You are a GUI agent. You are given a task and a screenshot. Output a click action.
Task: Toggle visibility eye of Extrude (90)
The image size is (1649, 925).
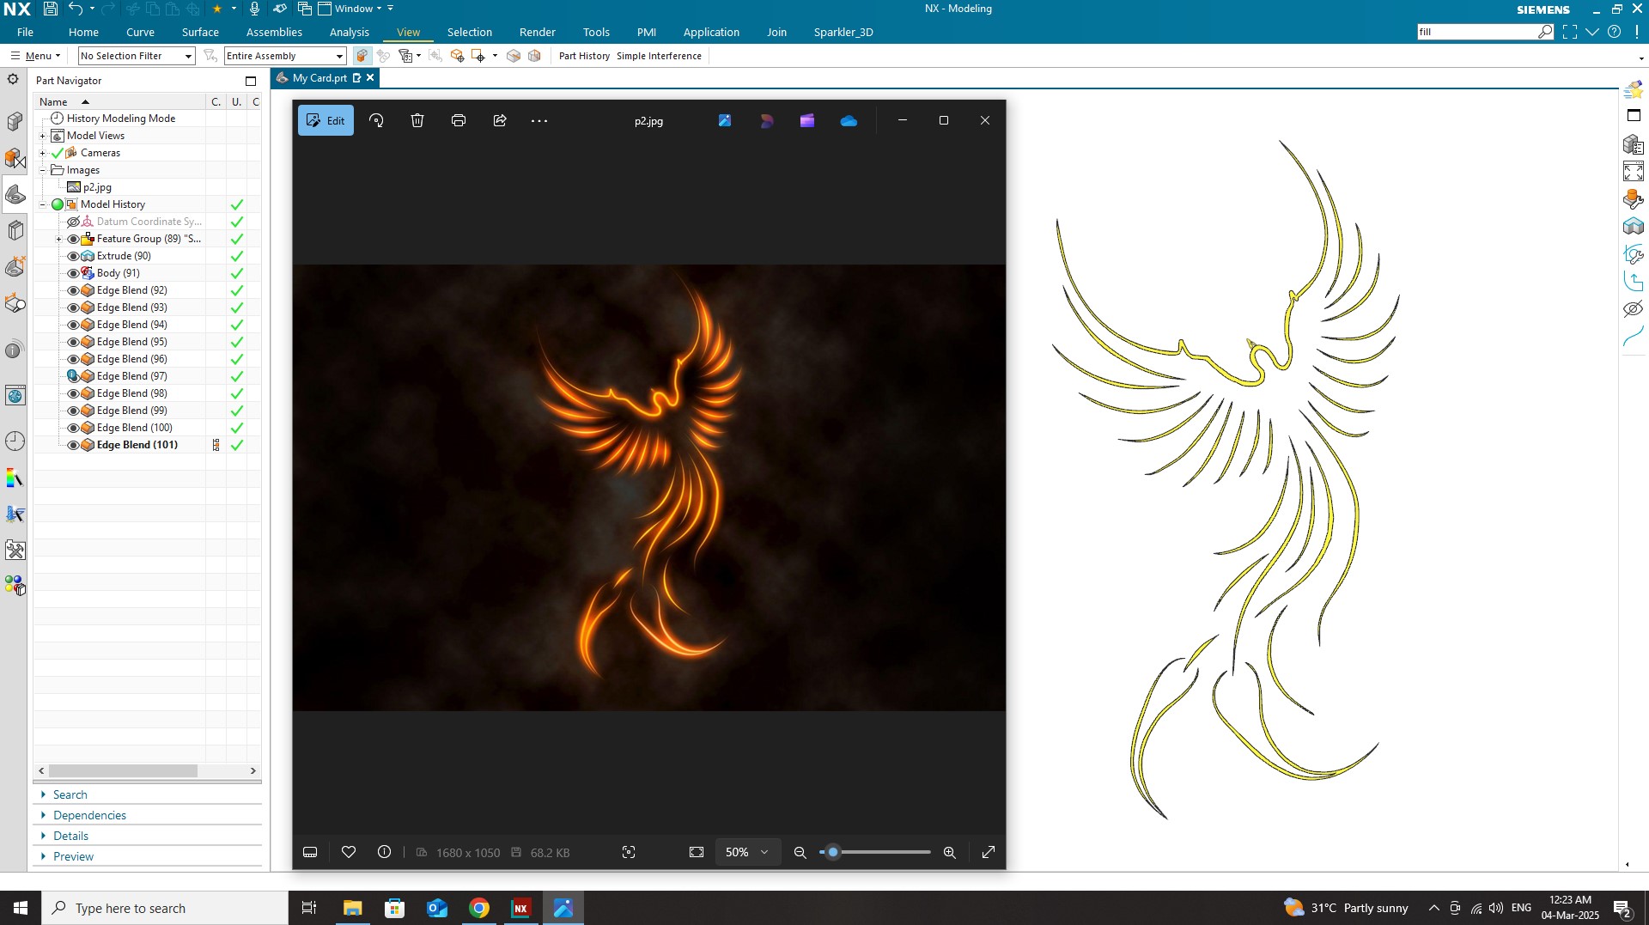pyautogui.click(x=73, y=256)
